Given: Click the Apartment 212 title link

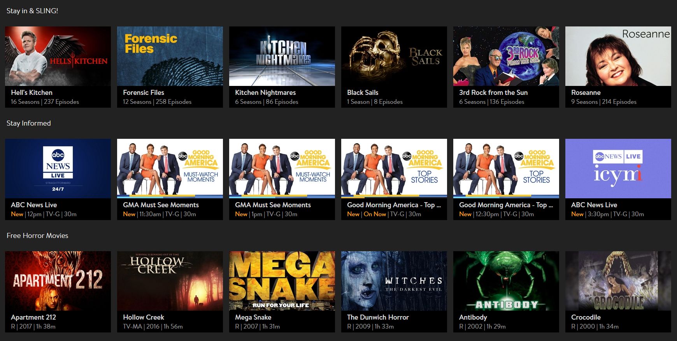Looking at the screenshot, I should (33, 317).
